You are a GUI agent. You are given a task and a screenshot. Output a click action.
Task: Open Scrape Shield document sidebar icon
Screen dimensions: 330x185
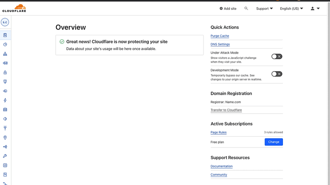tap(5, 175)
